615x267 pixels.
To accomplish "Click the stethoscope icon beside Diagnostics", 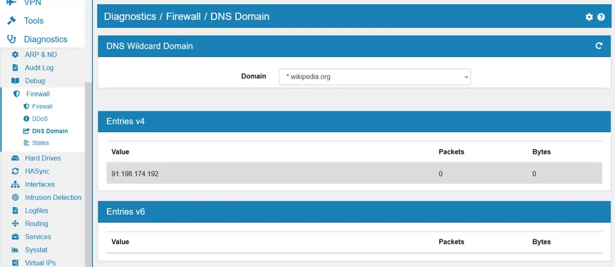I will (x=11, y=39).
